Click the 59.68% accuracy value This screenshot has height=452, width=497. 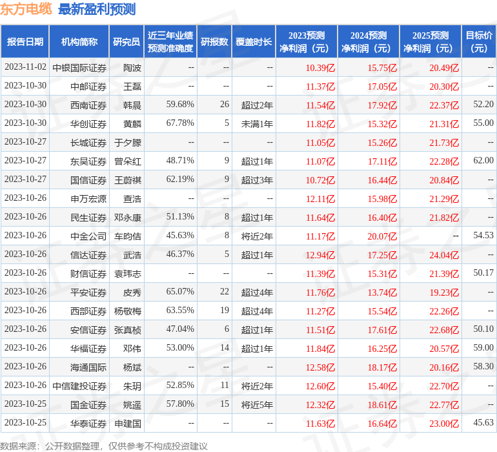[x=180, y=105]
